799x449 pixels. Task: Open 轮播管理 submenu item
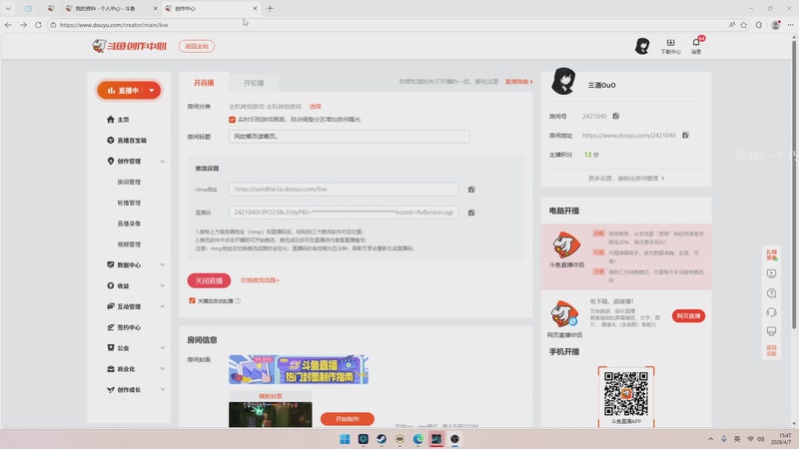129,203
